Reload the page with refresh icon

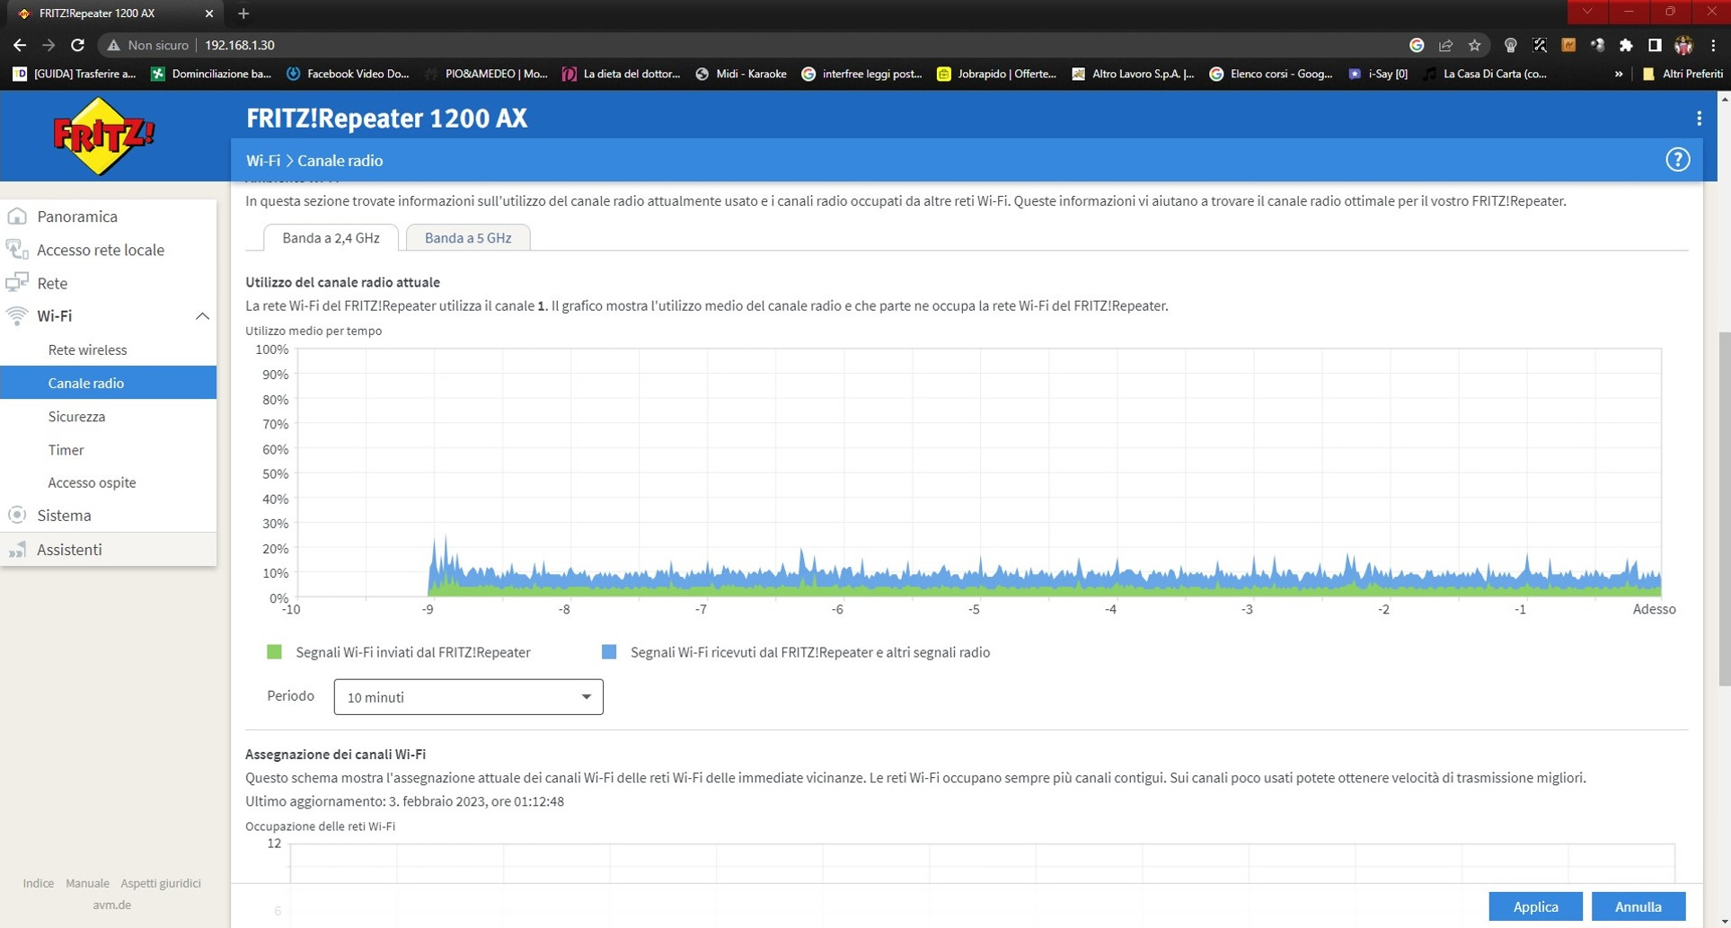(x=78, y=45)
